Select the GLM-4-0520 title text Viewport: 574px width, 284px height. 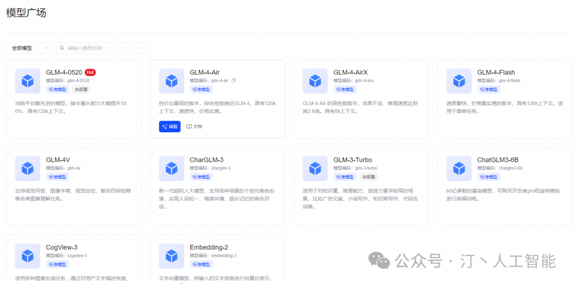(64, 72)
